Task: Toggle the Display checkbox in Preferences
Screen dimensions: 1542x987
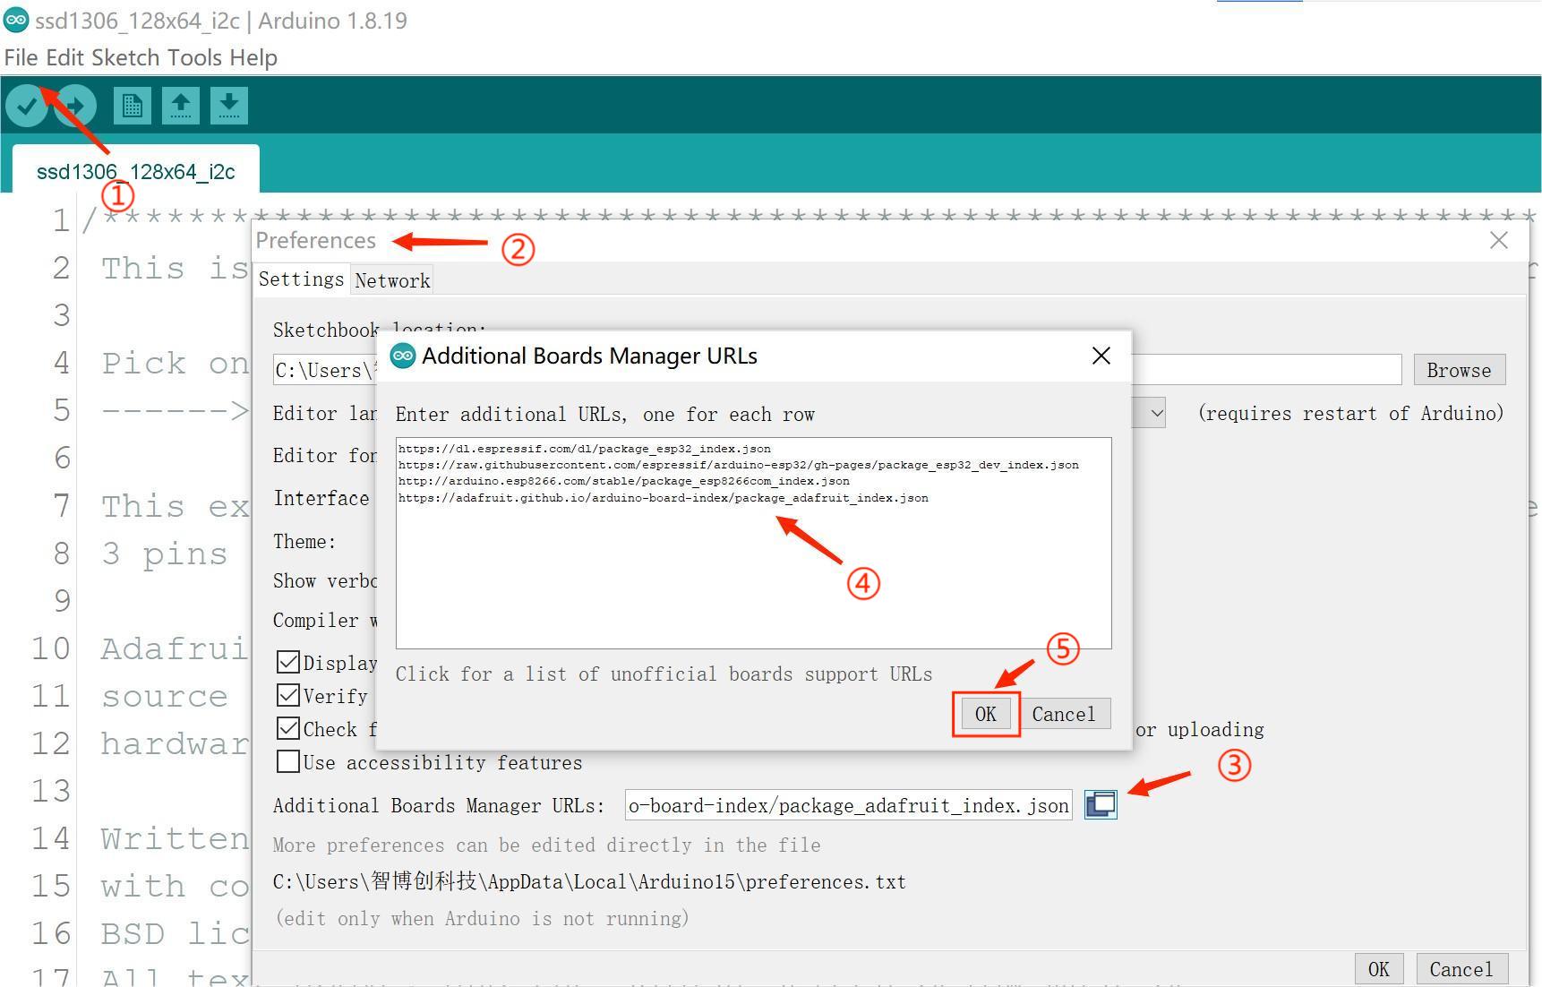Action: pos(288,662)
